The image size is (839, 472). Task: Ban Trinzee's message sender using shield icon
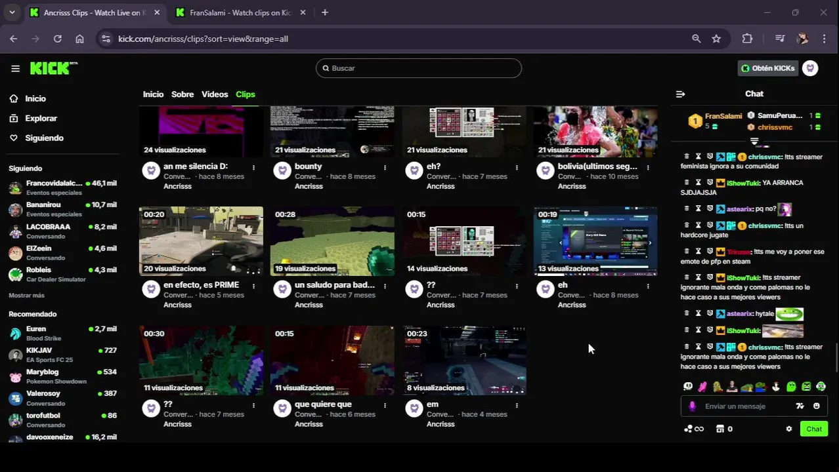tap(710, 252)
